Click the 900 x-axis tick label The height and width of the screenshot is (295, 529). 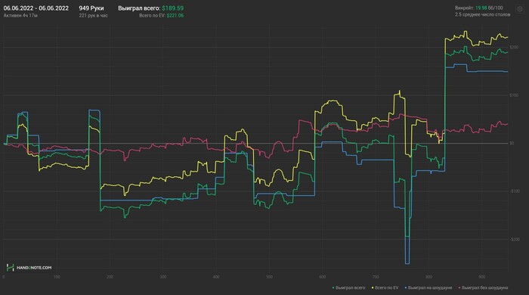coord(482,277)
